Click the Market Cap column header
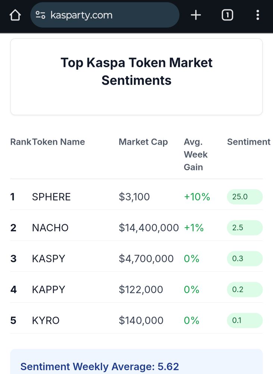 (143, 142)
